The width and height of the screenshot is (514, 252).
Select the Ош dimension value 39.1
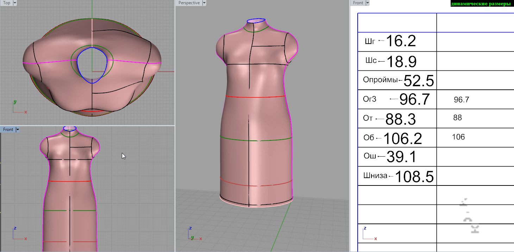(401, 157)
